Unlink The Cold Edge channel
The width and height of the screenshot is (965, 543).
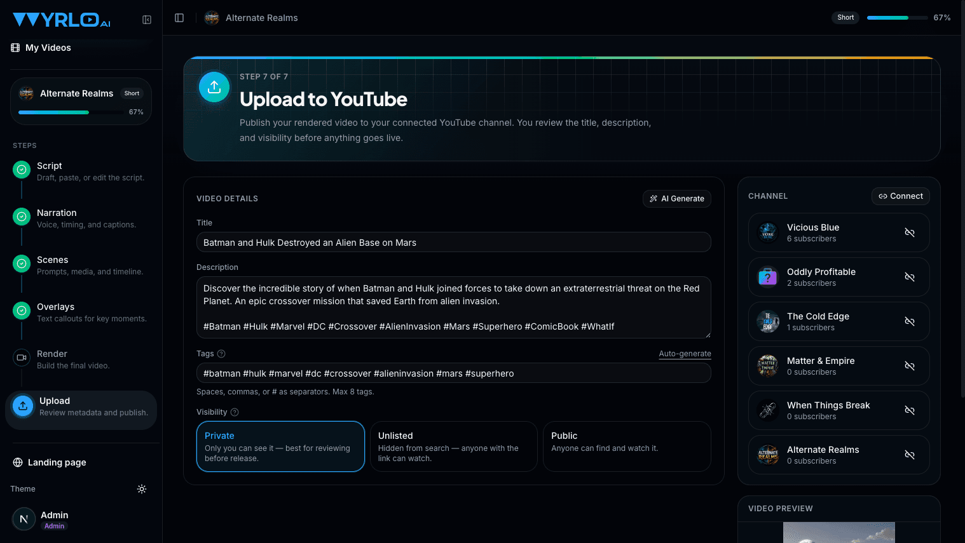point(910,321)
